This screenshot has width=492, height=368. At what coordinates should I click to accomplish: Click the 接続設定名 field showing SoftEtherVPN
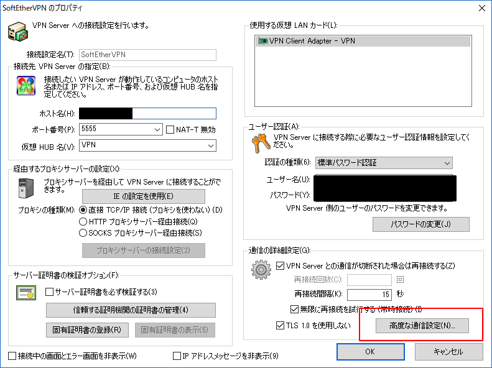(147, 55)
